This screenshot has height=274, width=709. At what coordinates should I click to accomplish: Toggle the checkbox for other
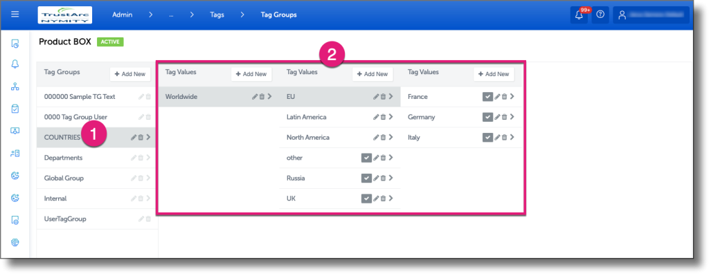(x=366, y=158)
